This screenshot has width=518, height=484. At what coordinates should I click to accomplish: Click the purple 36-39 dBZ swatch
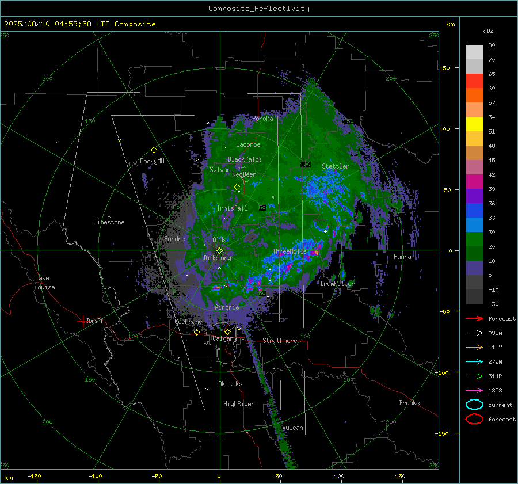click(x=474, y=196)
